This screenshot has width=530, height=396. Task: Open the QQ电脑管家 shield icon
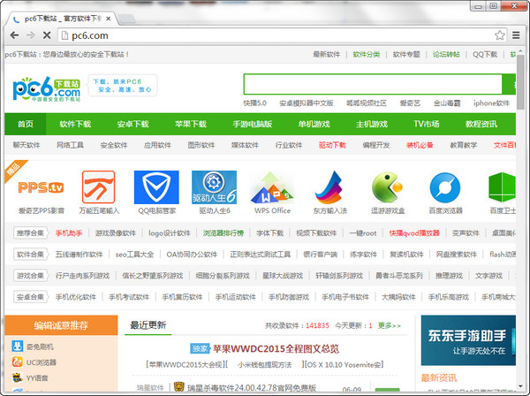pos(156,187)
